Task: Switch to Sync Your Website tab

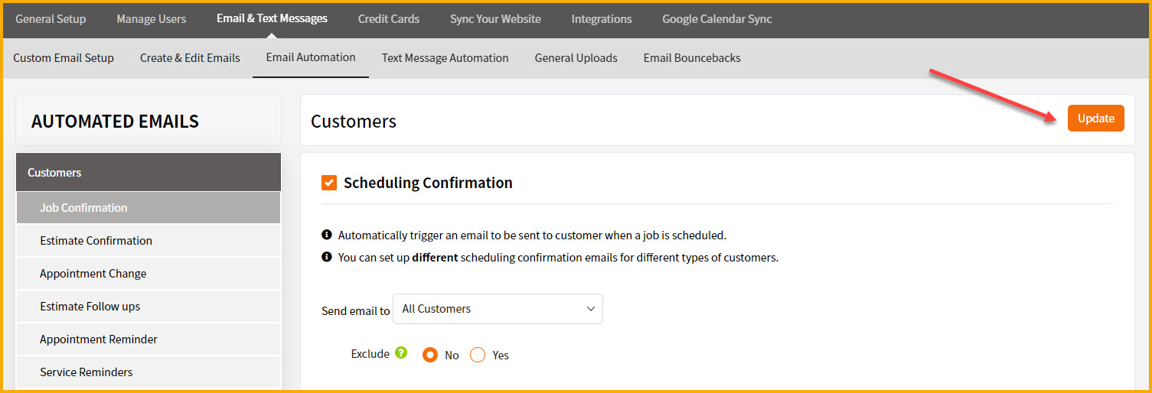Action: click(495, 19)
